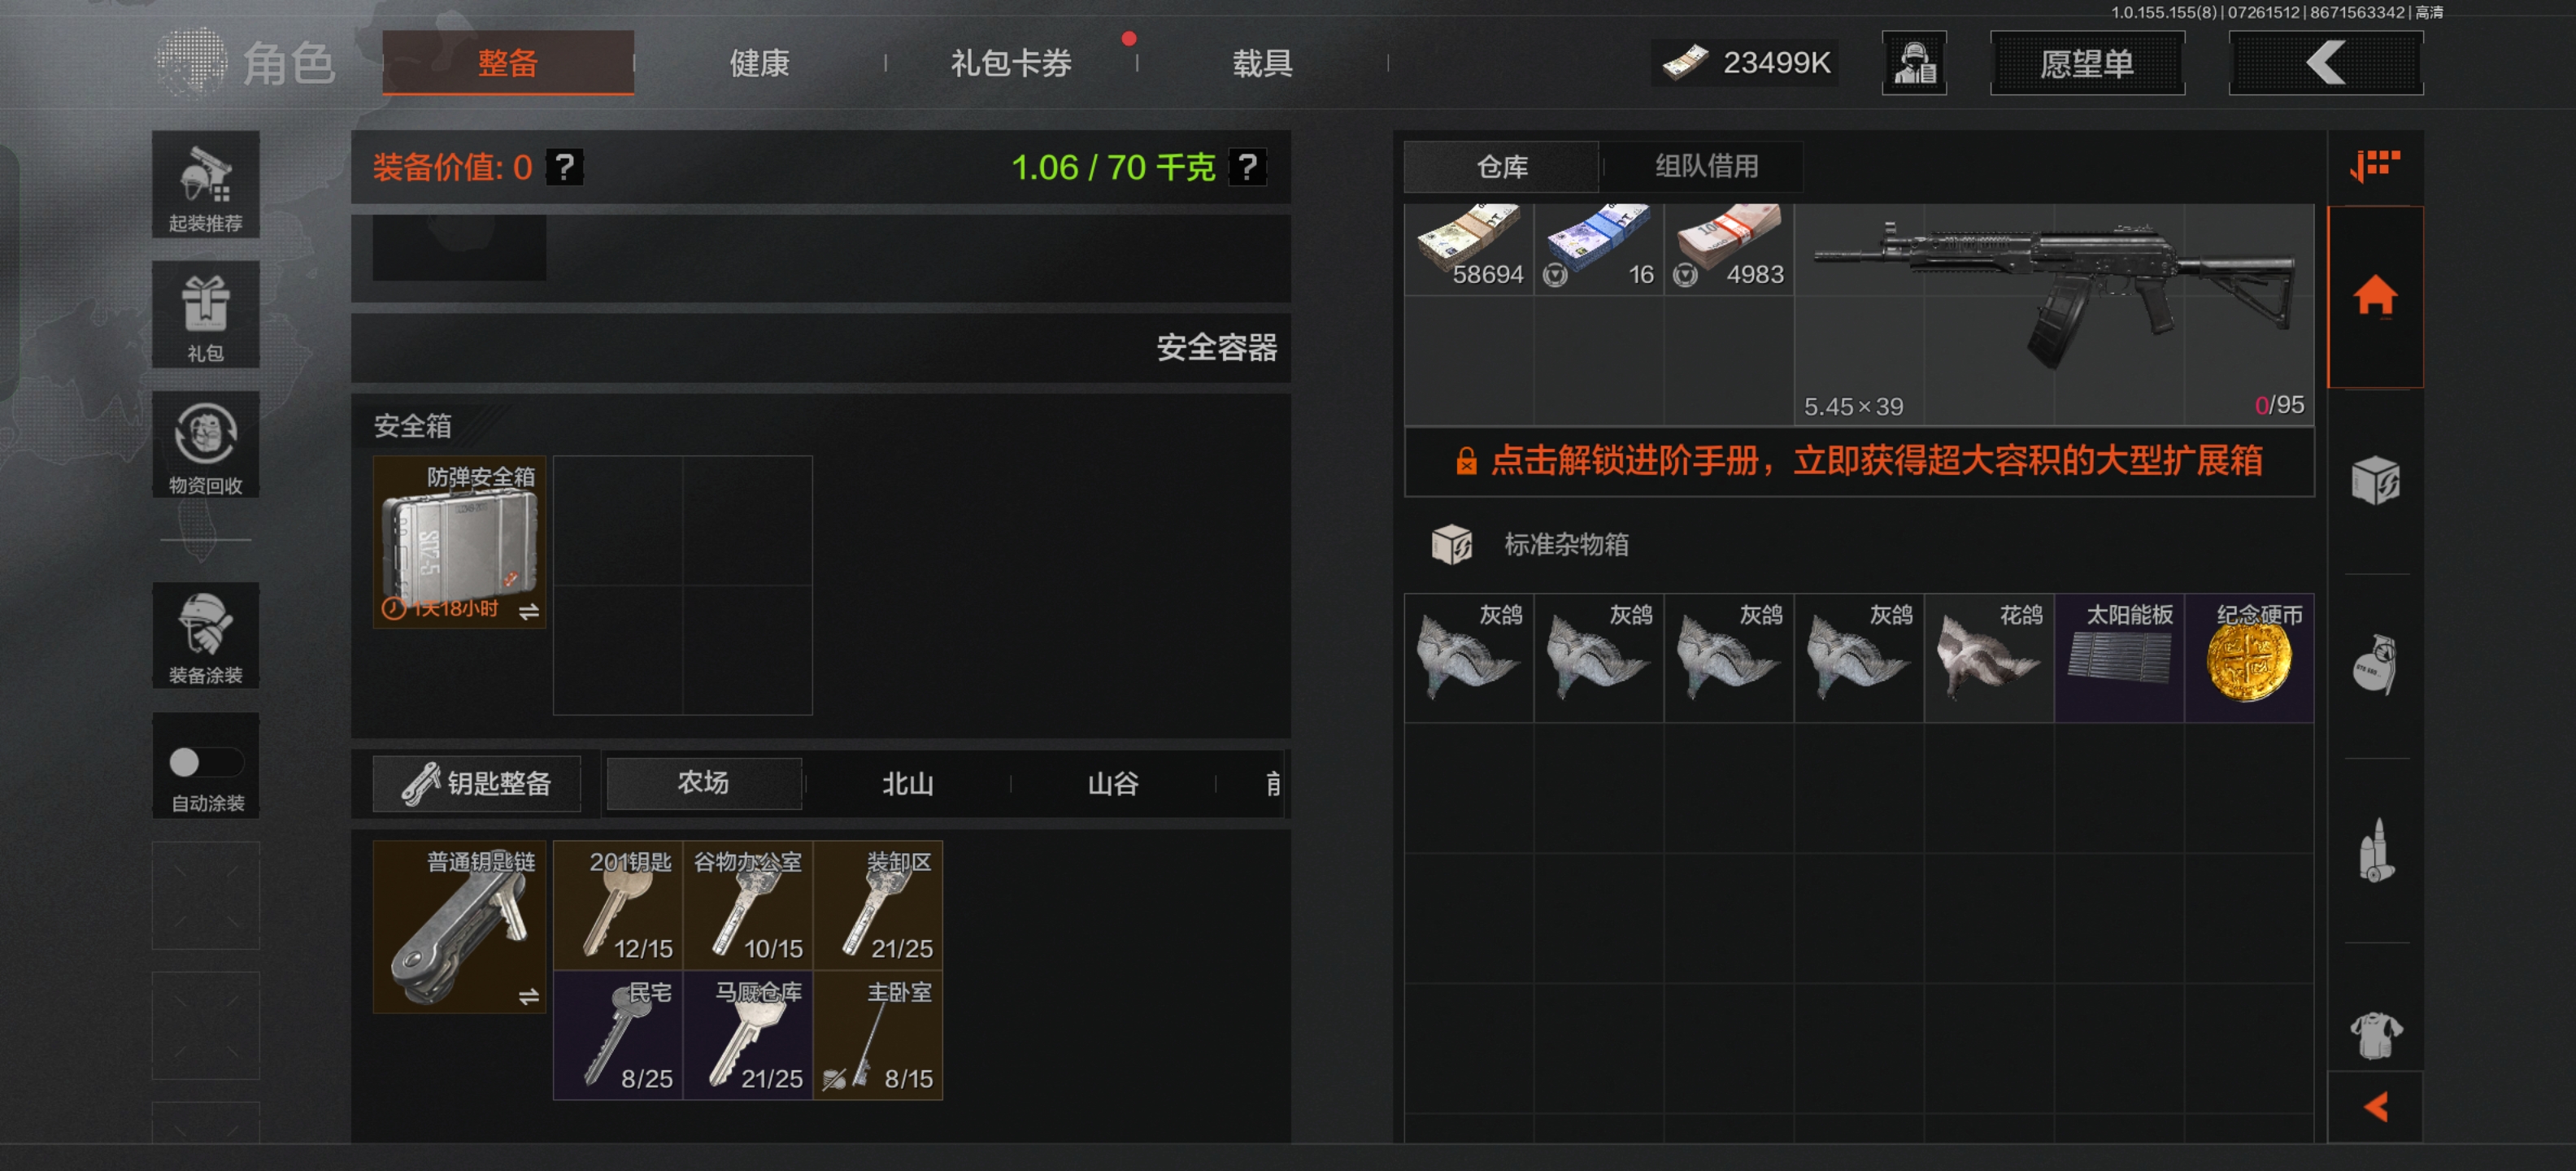Select the 纪念硬币 gold coin item
This screenshot has width=2576, height=1171.
coord(2249,658)
